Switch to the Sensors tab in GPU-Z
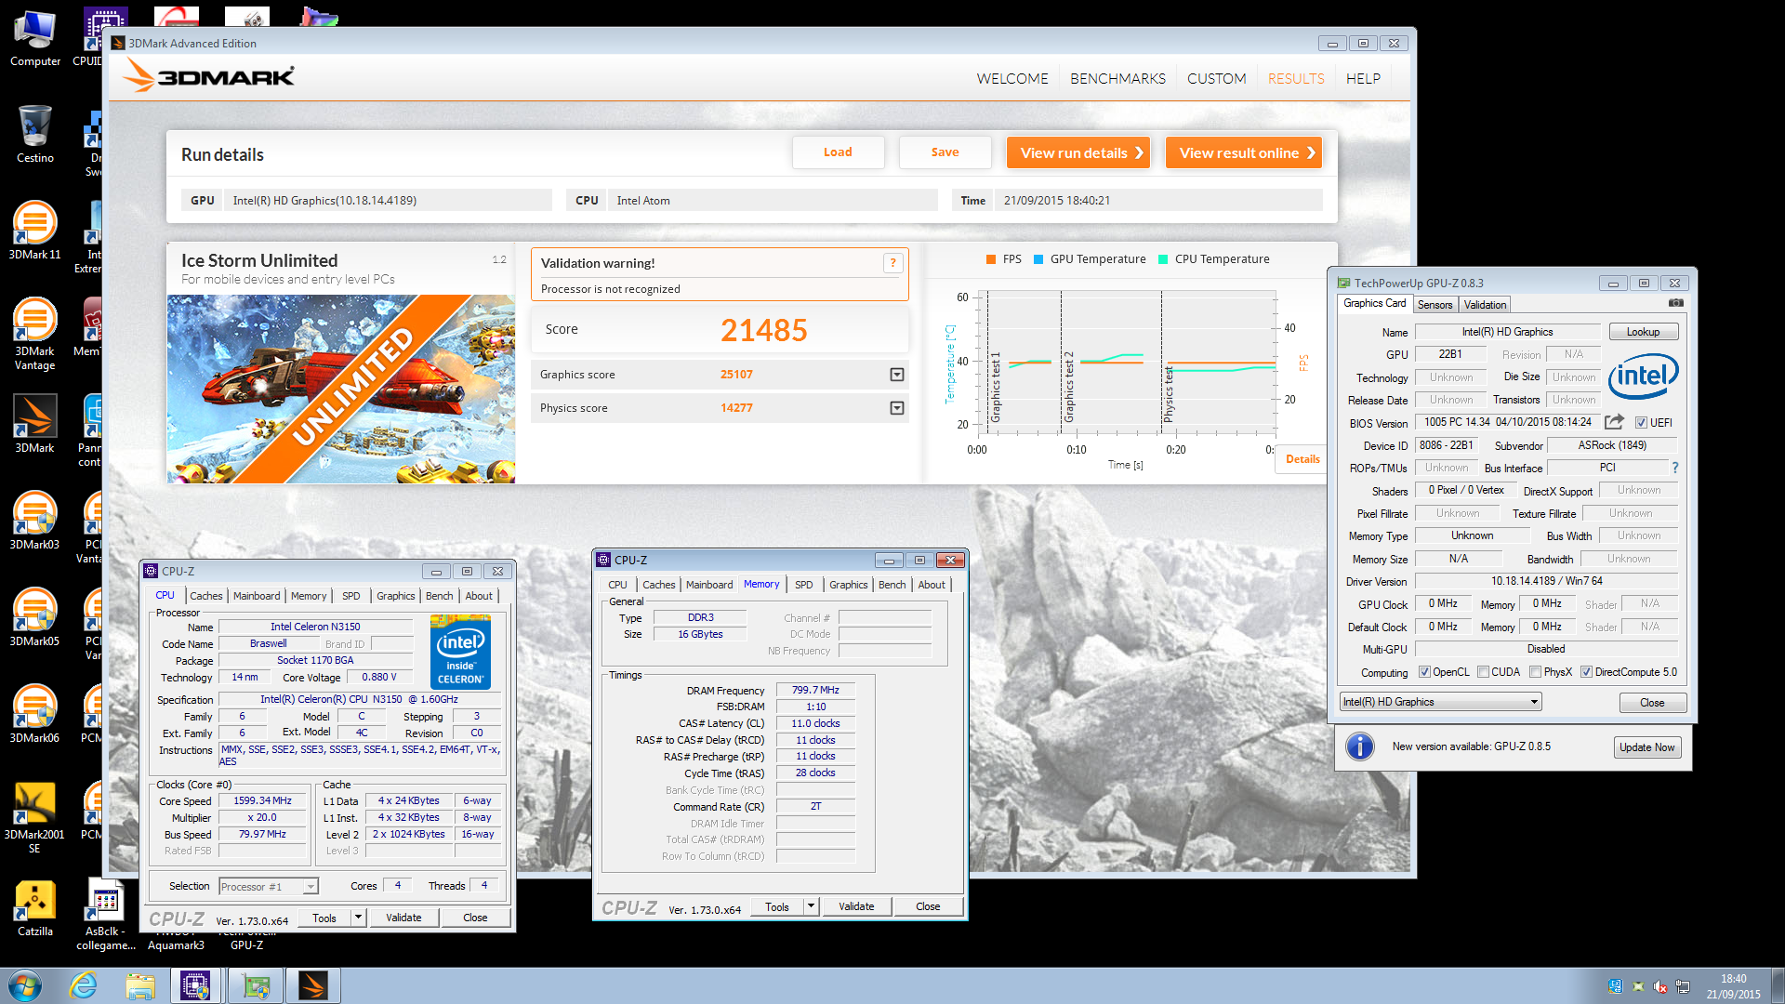1785x1004 pixels. [1435, 305]
